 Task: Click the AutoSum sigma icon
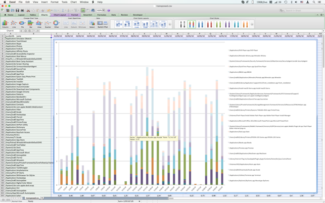(x=63, y=11)
